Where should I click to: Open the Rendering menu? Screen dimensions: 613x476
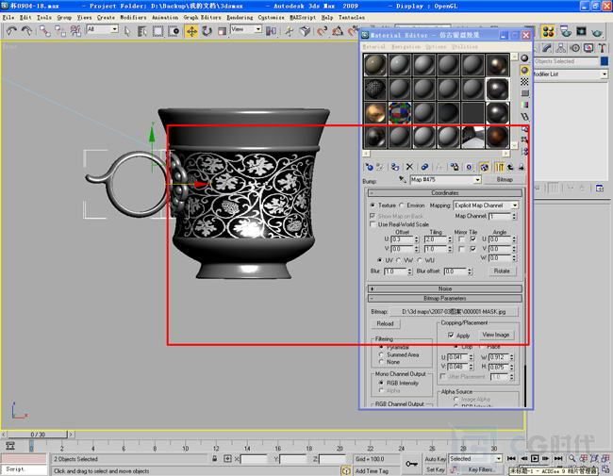(240, 18)
